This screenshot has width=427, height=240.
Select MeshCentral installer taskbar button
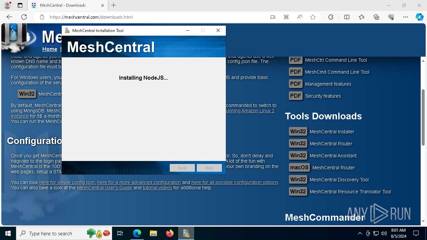pyautogui.click(x=186, y=233)
